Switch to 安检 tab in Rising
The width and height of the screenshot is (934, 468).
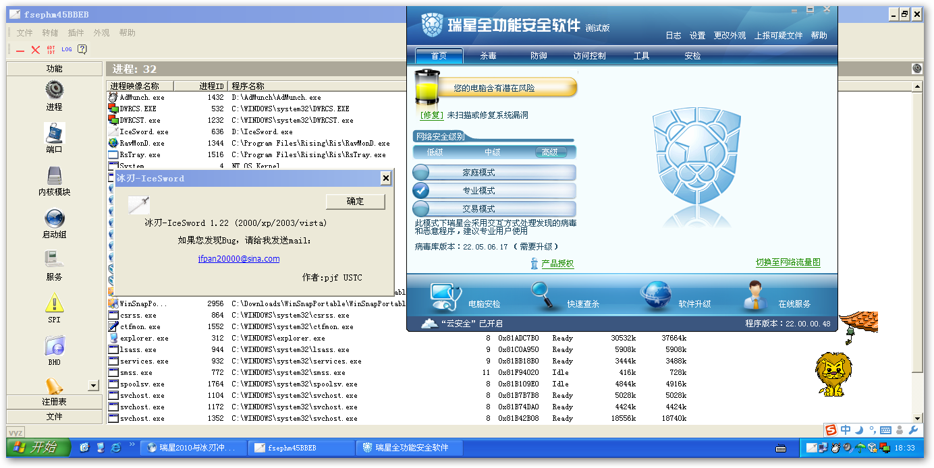click(x=692, y=56)
